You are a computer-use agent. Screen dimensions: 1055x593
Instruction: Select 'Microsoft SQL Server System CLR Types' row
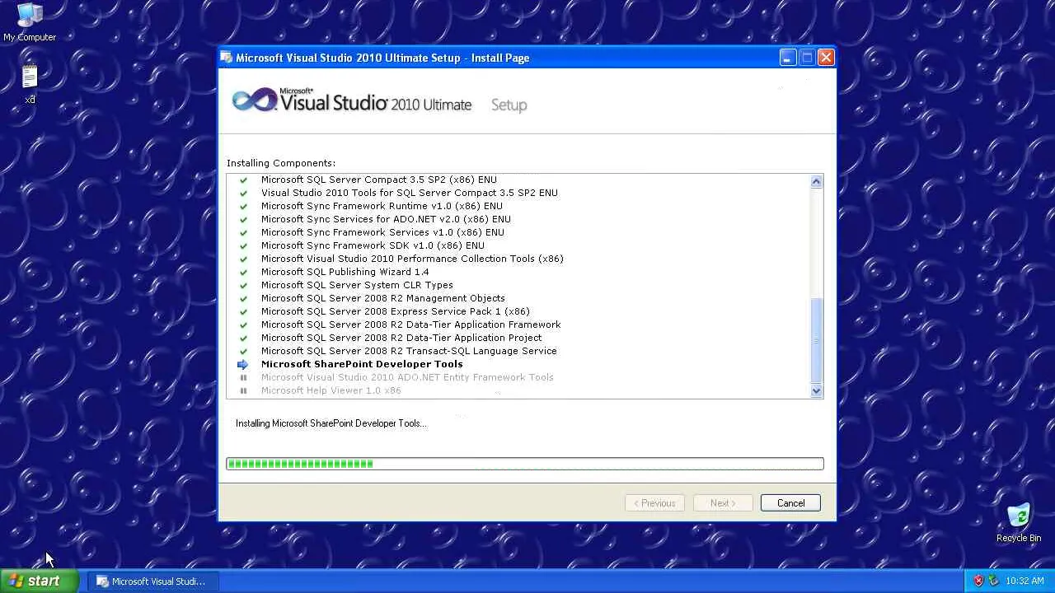pyautogui.click(x=357, y=285)
